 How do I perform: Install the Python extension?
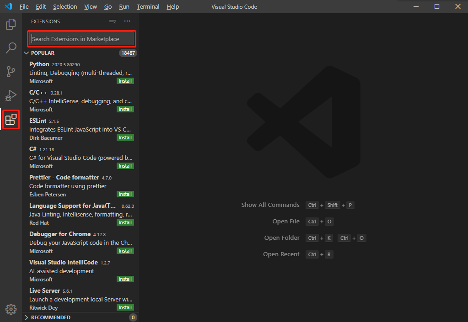pyautogui.click(x=125, y=81)
